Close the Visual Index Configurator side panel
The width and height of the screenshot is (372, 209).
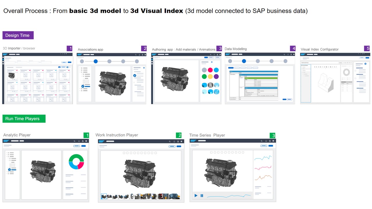[365, 64]
